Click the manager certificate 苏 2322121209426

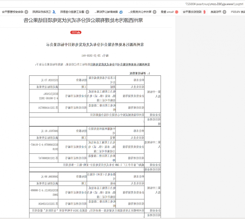tap(48, 204)
